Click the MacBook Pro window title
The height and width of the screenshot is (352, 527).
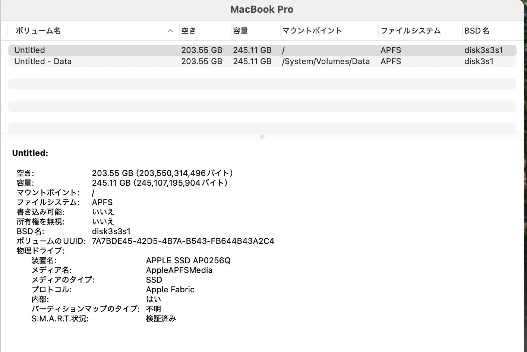click(262, 9)
